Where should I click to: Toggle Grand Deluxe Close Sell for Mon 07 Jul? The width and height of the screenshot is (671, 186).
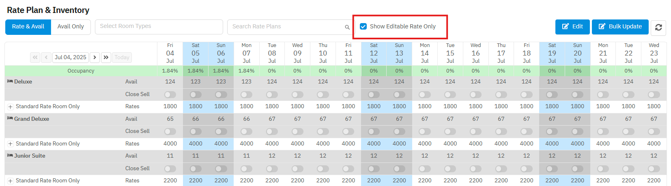tap(246, 131)
